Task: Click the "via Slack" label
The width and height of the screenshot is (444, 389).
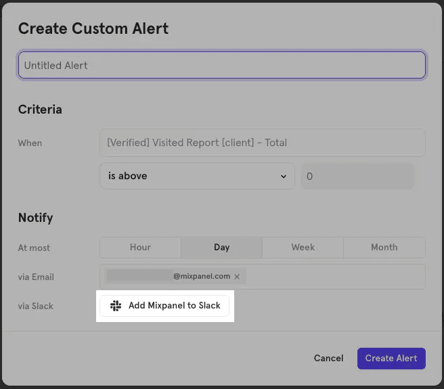Action: click(x=36, y=306)
